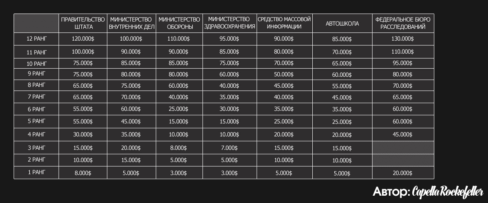This screenshot has height=203, width=488.
Task: Select the 1 РАНГ row label
Action: tap(36, 173)
